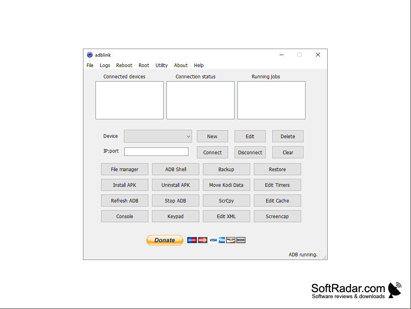The width and height of the screenshot is (411, 309).
Task: Click Edit XML
Action: click(x=227, y=216)
